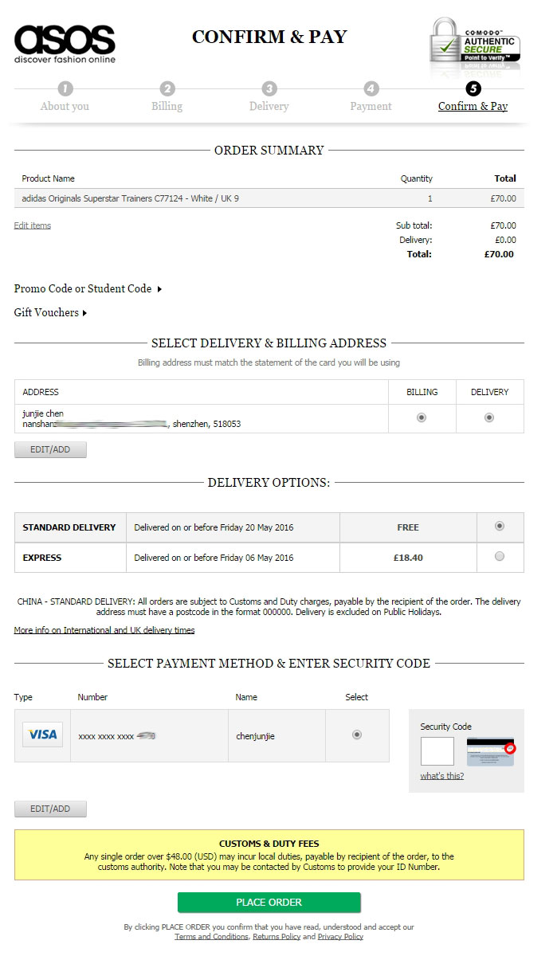Go to the Confirm & Pay step
The image size is (557, 956).
tap(473, 106)
